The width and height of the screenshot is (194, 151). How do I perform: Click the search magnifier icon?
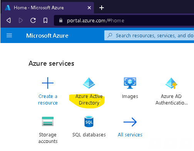tap(110, 35)
